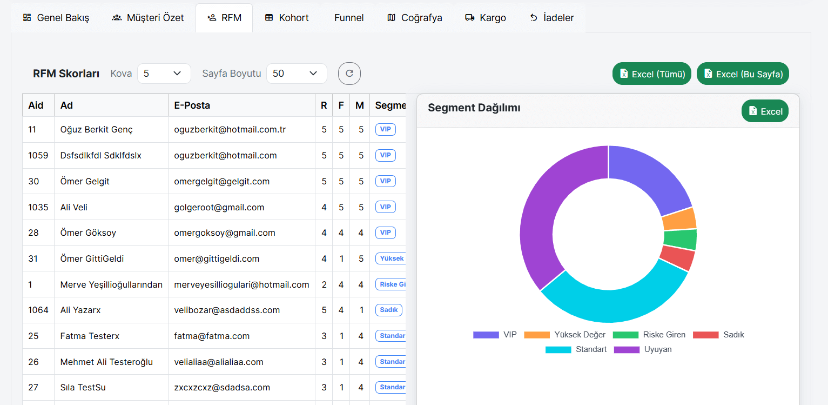
Task: Click the M column header
Action: [360, 105]
